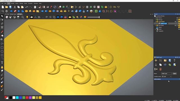180x101 pixels.
Task: Move relief layer up with arrow icon
Action: point(174,60)
